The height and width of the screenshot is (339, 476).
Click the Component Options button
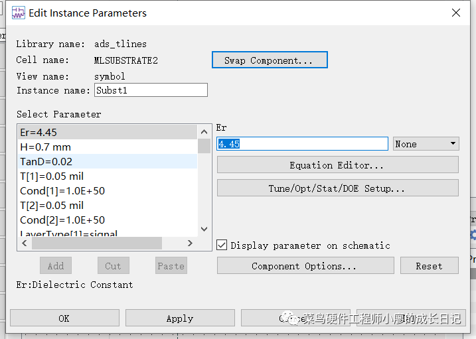click(x=305, y=266)
